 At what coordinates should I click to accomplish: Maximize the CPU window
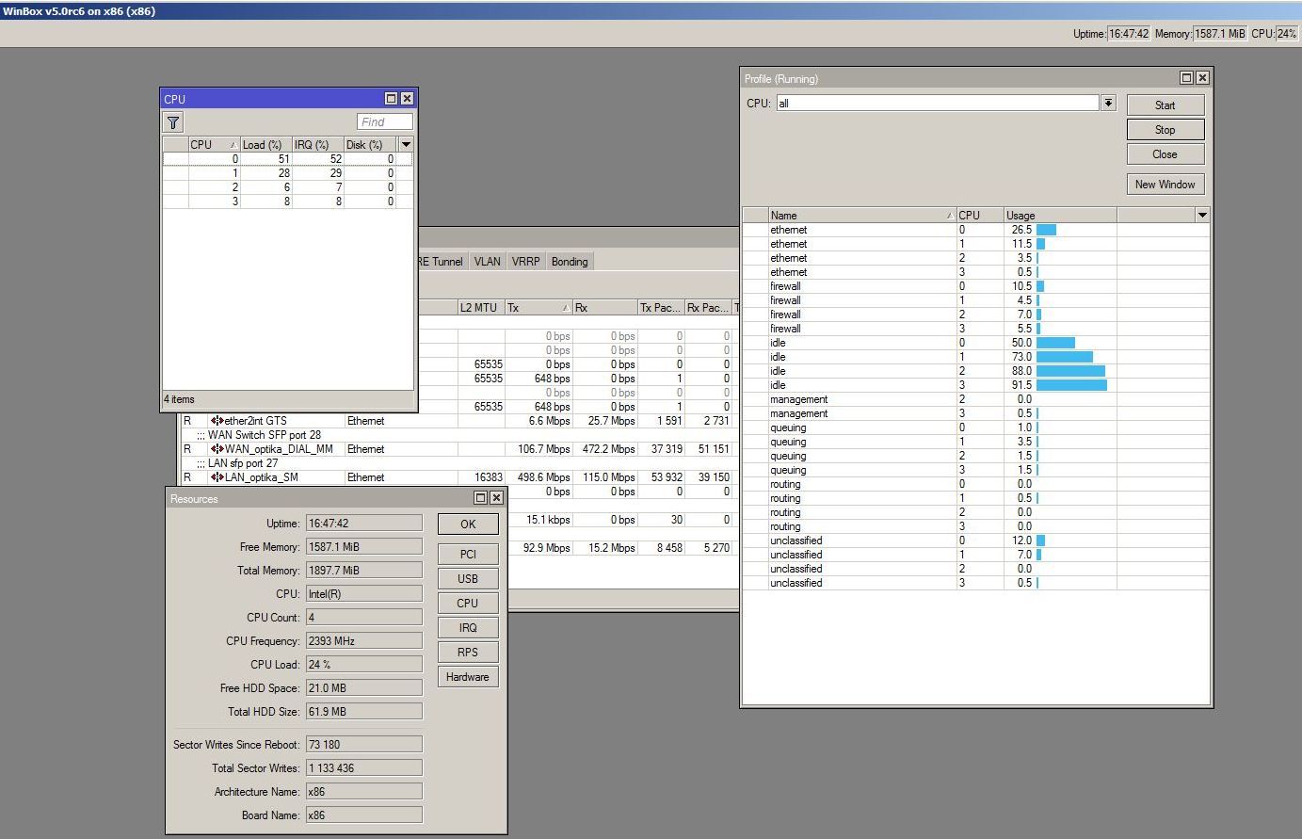coord(392,99)
